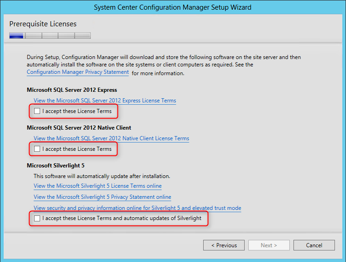Click 'This software will automatically update' text
Viewport: 346px width, 262px height.
[102, 176]
